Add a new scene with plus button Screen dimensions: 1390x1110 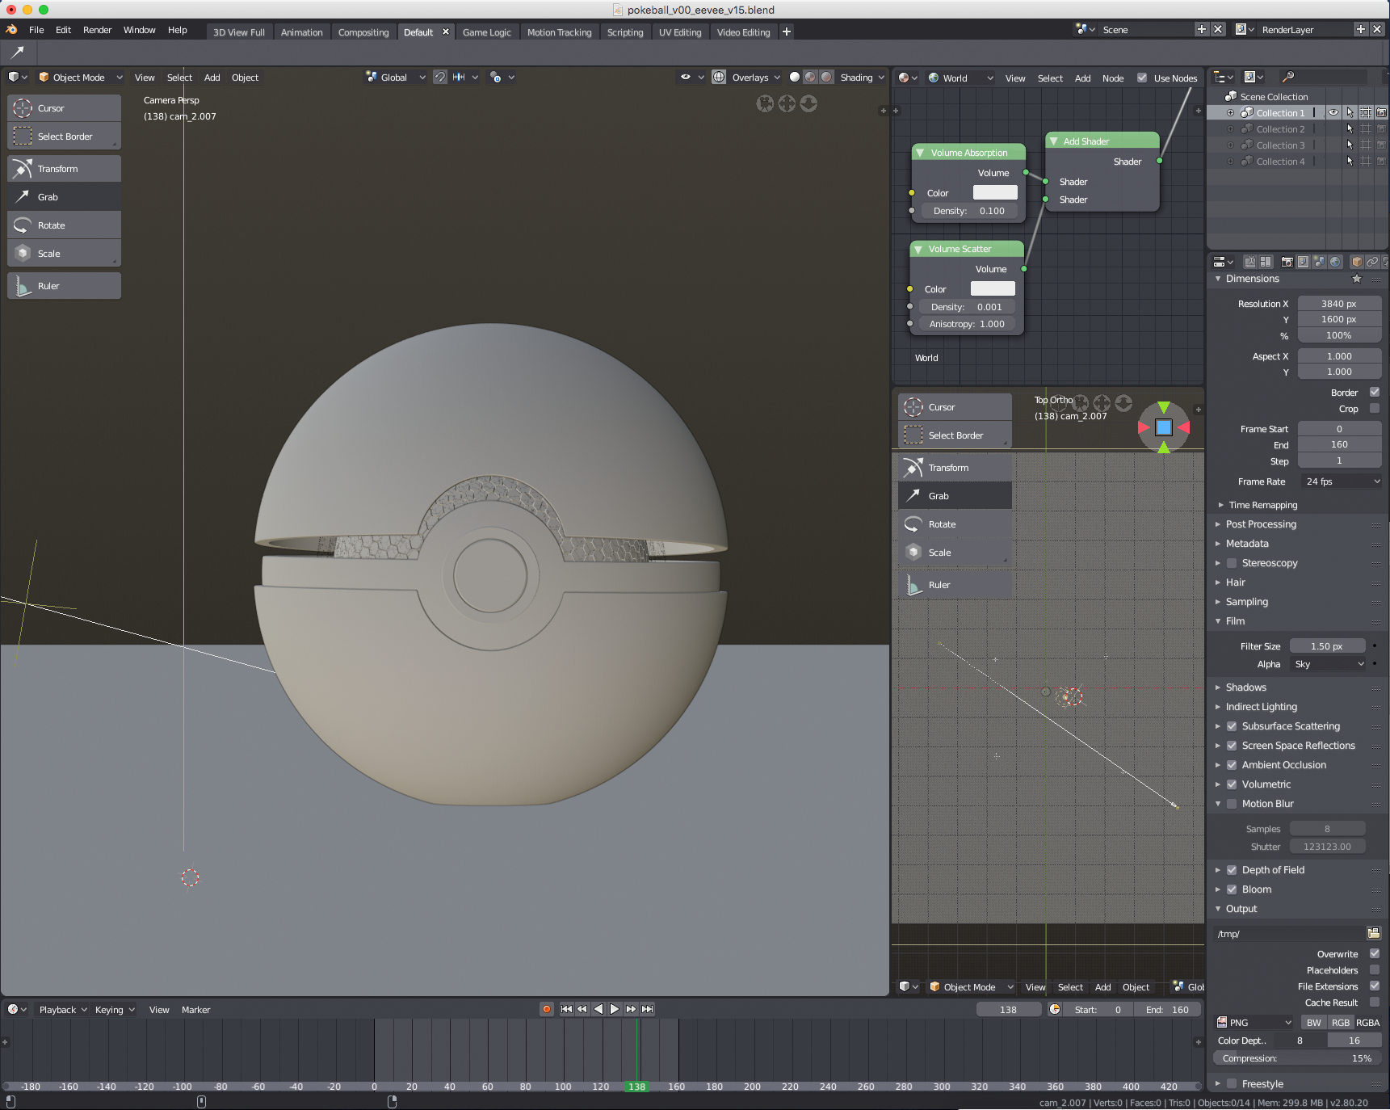click(1202, 29)
